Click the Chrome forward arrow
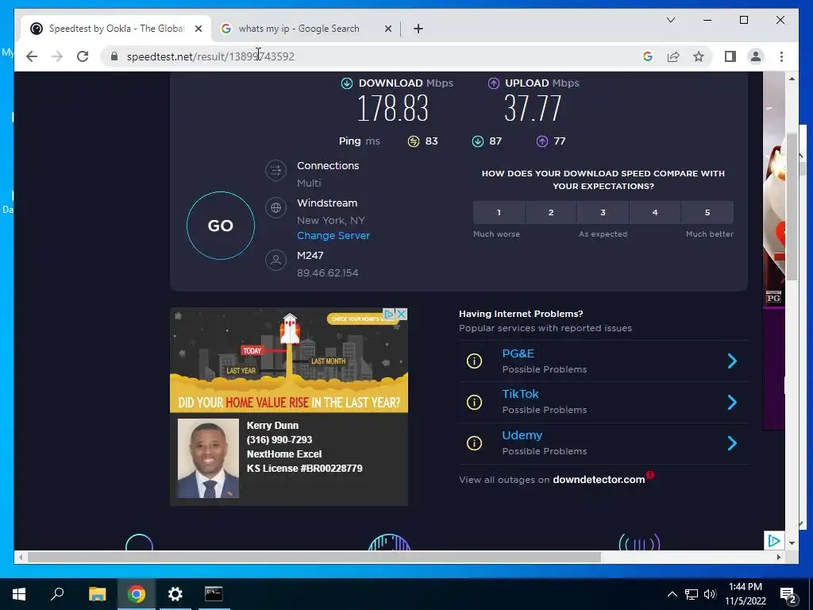Image resolution: width=813 pixels, height=610 pixels. point(57,56)
